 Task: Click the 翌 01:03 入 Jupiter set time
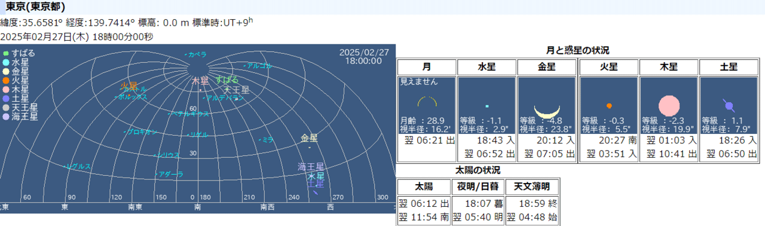[x=672, y=141]
